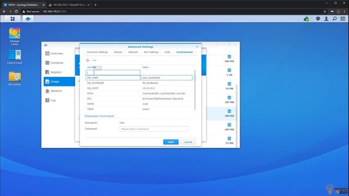Viewport: 349px width, 196px height.
Task: Switch to the Advanced Settings tab
Action: point(97,52)
